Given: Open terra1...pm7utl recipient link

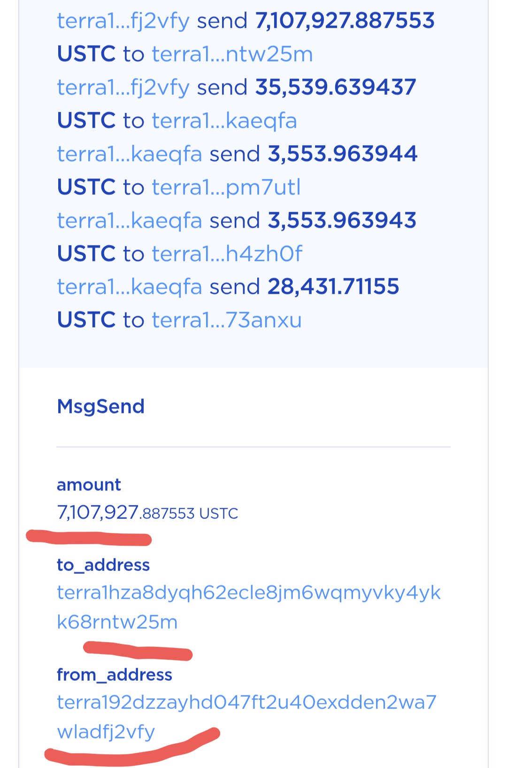Looking at the screenshot, I should point(226,188).
